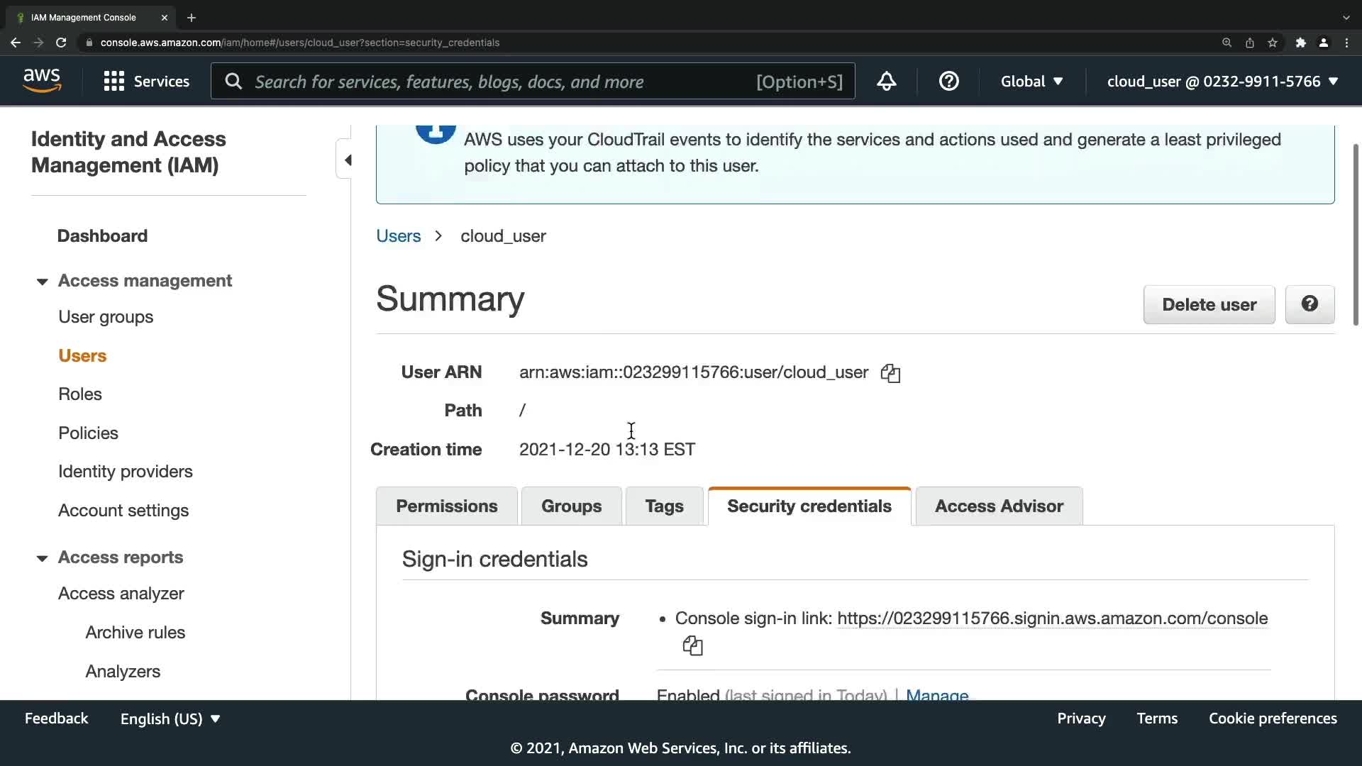Screen dimensions: 1362x766
Task: Click the AWS logo home icon
Action: coord(42,81)
